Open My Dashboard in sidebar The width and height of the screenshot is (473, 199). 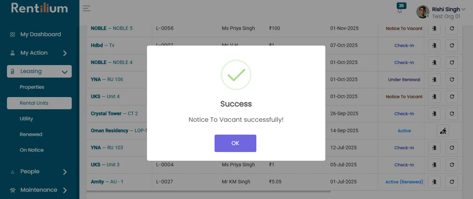pos(40,34)
